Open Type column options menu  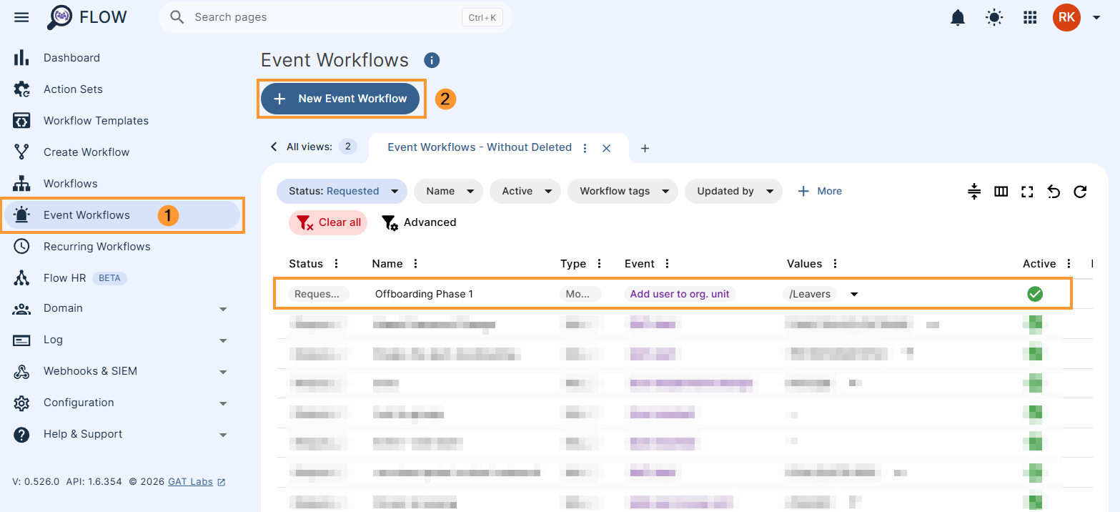(x=600, y=264)
